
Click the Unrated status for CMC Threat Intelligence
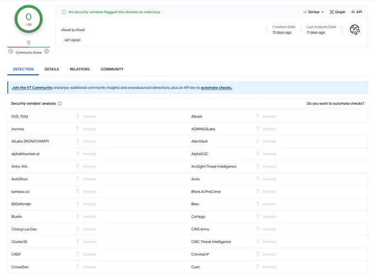(269, 242)
